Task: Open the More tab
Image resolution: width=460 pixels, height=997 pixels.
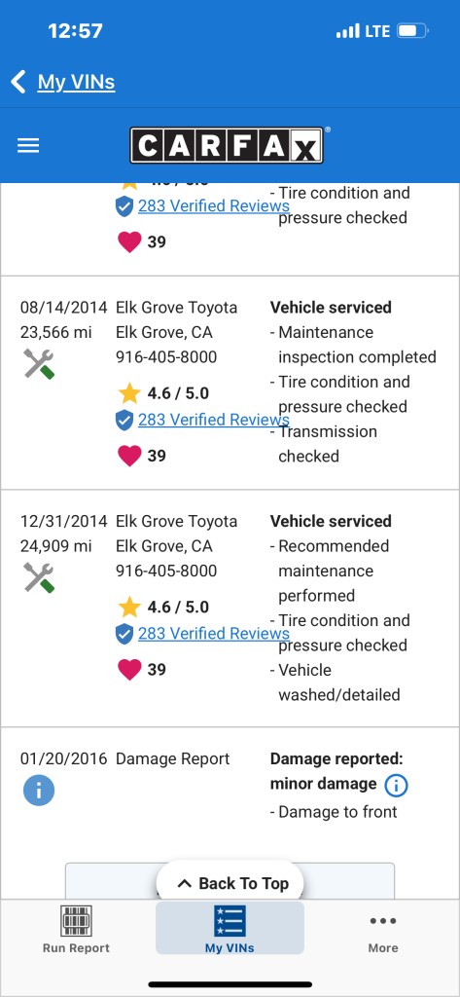Action: point(383,929)
